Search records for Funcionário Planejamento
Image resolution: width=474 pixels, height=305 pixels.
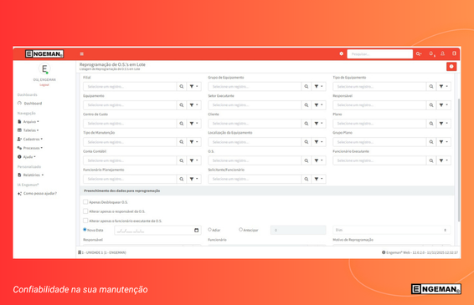182,179
